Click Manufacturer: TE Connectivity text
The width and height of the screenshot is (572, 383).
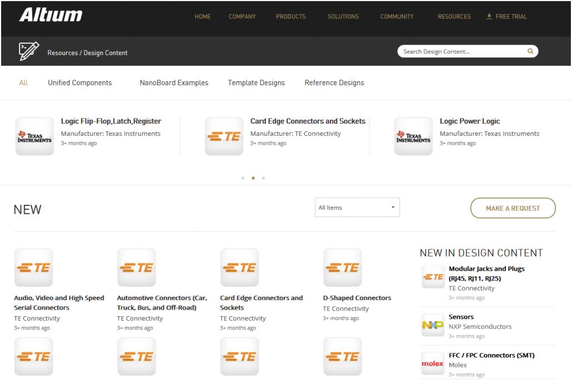coord(295,134)
